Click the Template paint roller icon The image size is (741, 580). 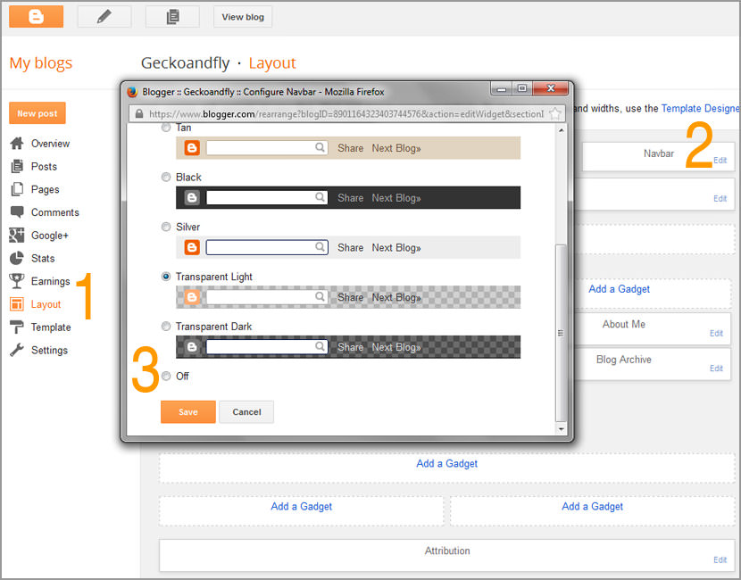click(17, 327)
